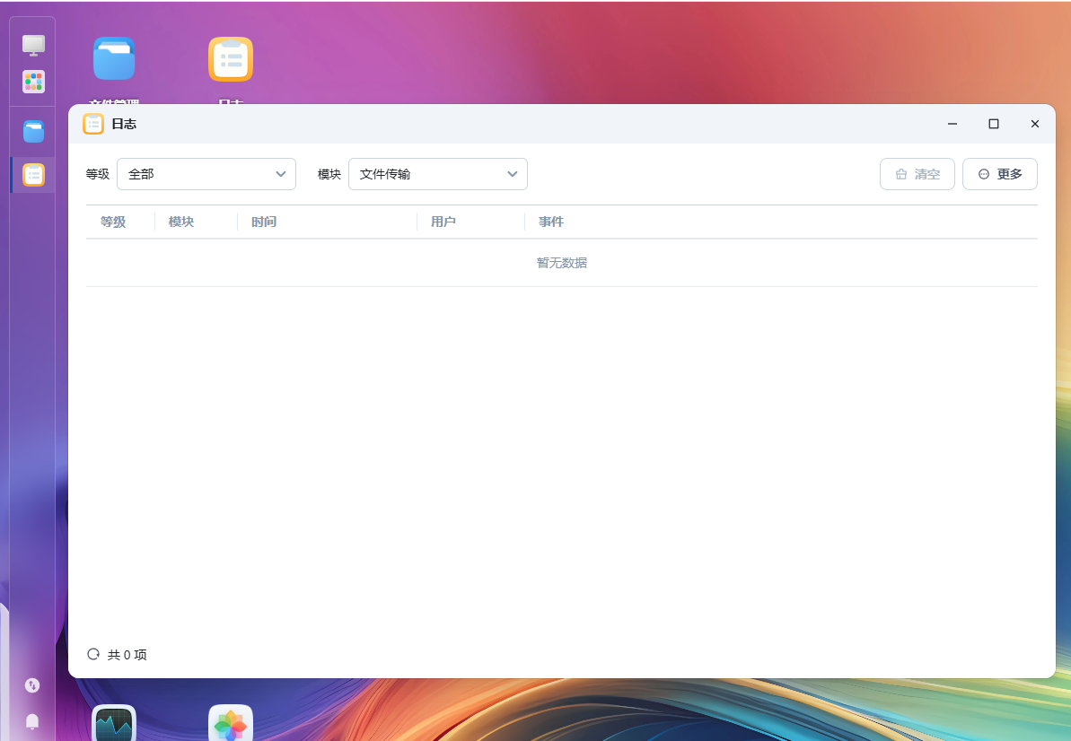This screenshot has height=741, width=1071.
Task: Click the 用户 column header
Action: coord(443,222)
